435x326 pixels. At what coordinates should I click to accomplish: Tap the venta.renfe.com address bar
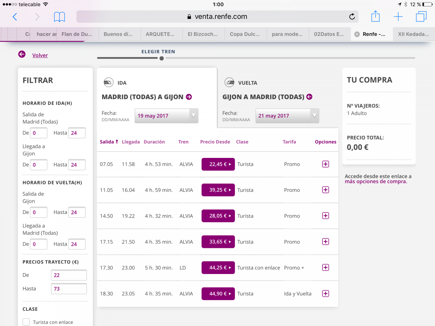(217, 16)
